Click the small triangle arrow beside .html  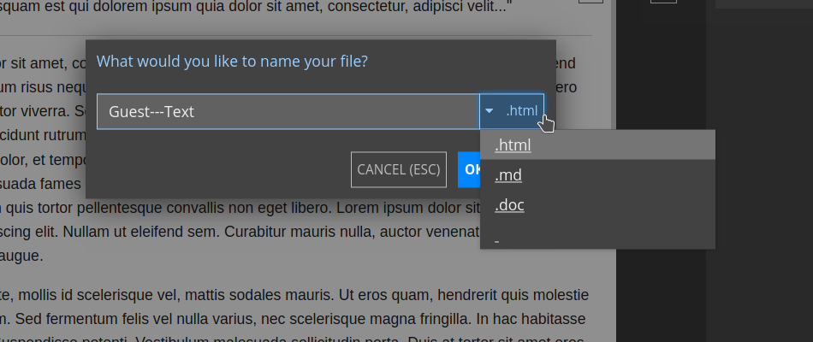pos(489,111)
